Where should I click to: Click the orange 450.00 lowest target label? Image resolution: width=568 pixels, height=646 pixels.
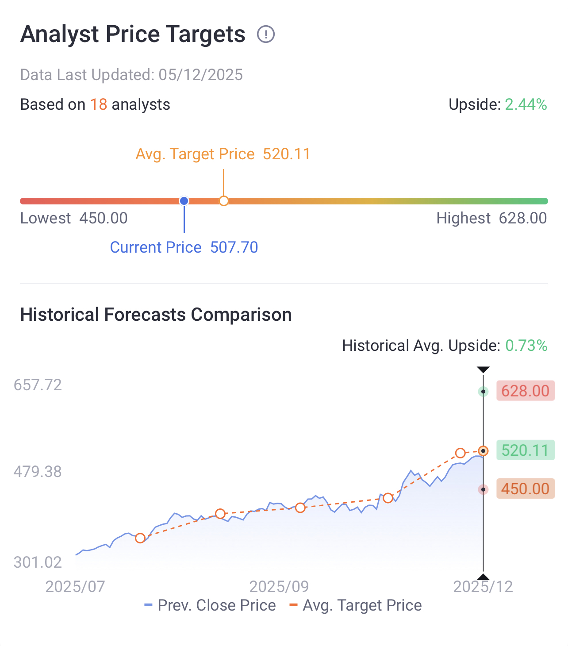click(x=525, y=489)
